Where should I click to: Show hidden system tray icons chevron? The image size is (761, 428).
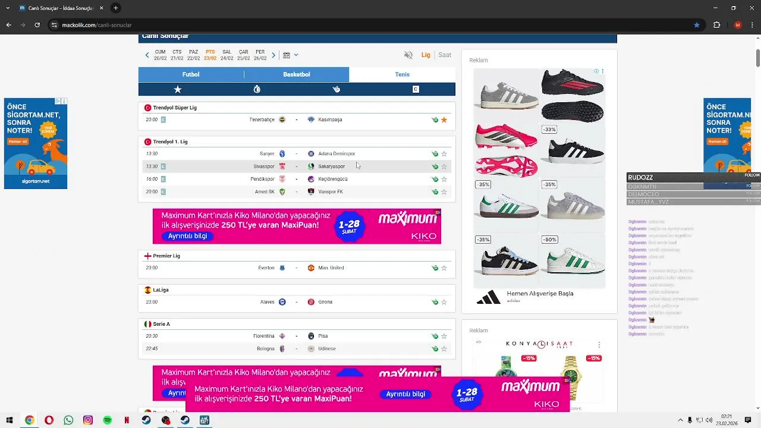[680, 420]
